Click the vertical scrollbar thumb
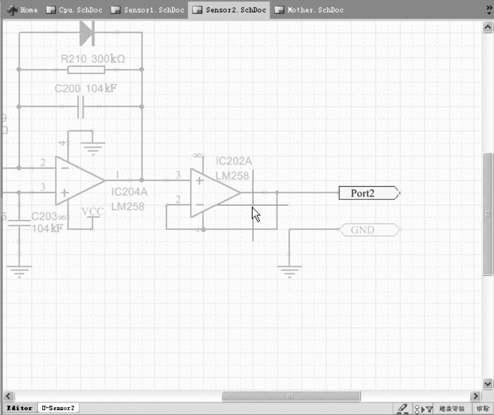 488,214
